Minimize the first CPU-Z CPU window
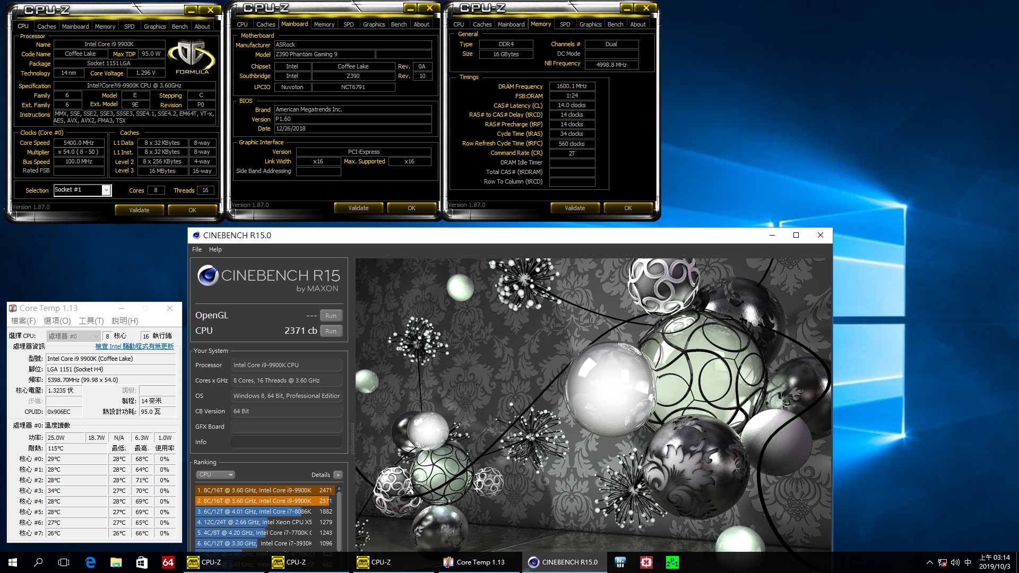1019x573 pixels. point(192,10)
